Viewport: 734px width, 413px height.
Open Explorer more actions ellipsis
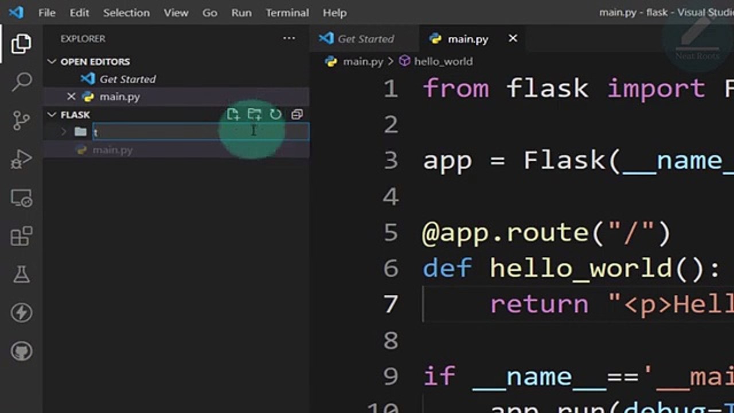288,38
